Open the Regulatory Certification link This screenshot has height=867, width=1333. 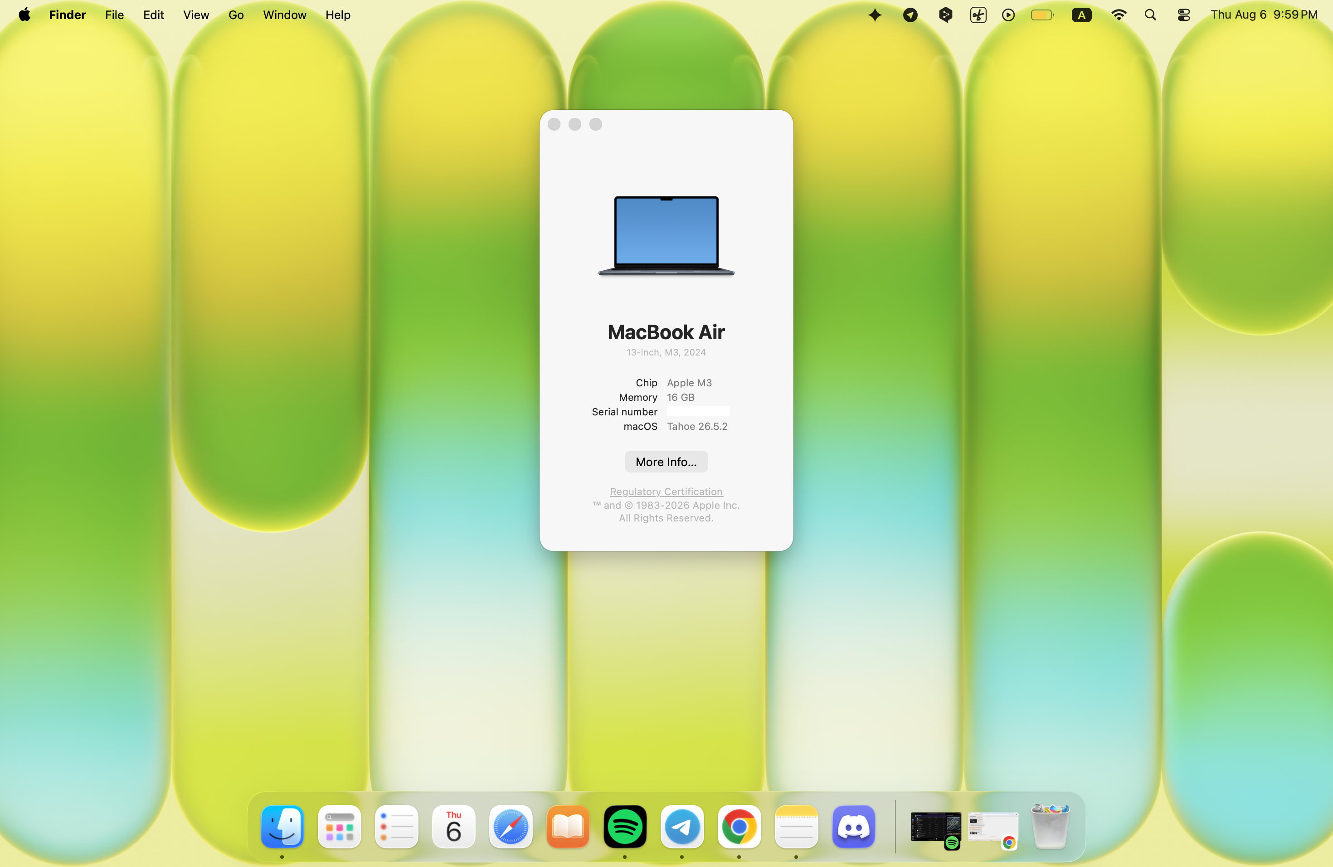[x=666, y=491]
